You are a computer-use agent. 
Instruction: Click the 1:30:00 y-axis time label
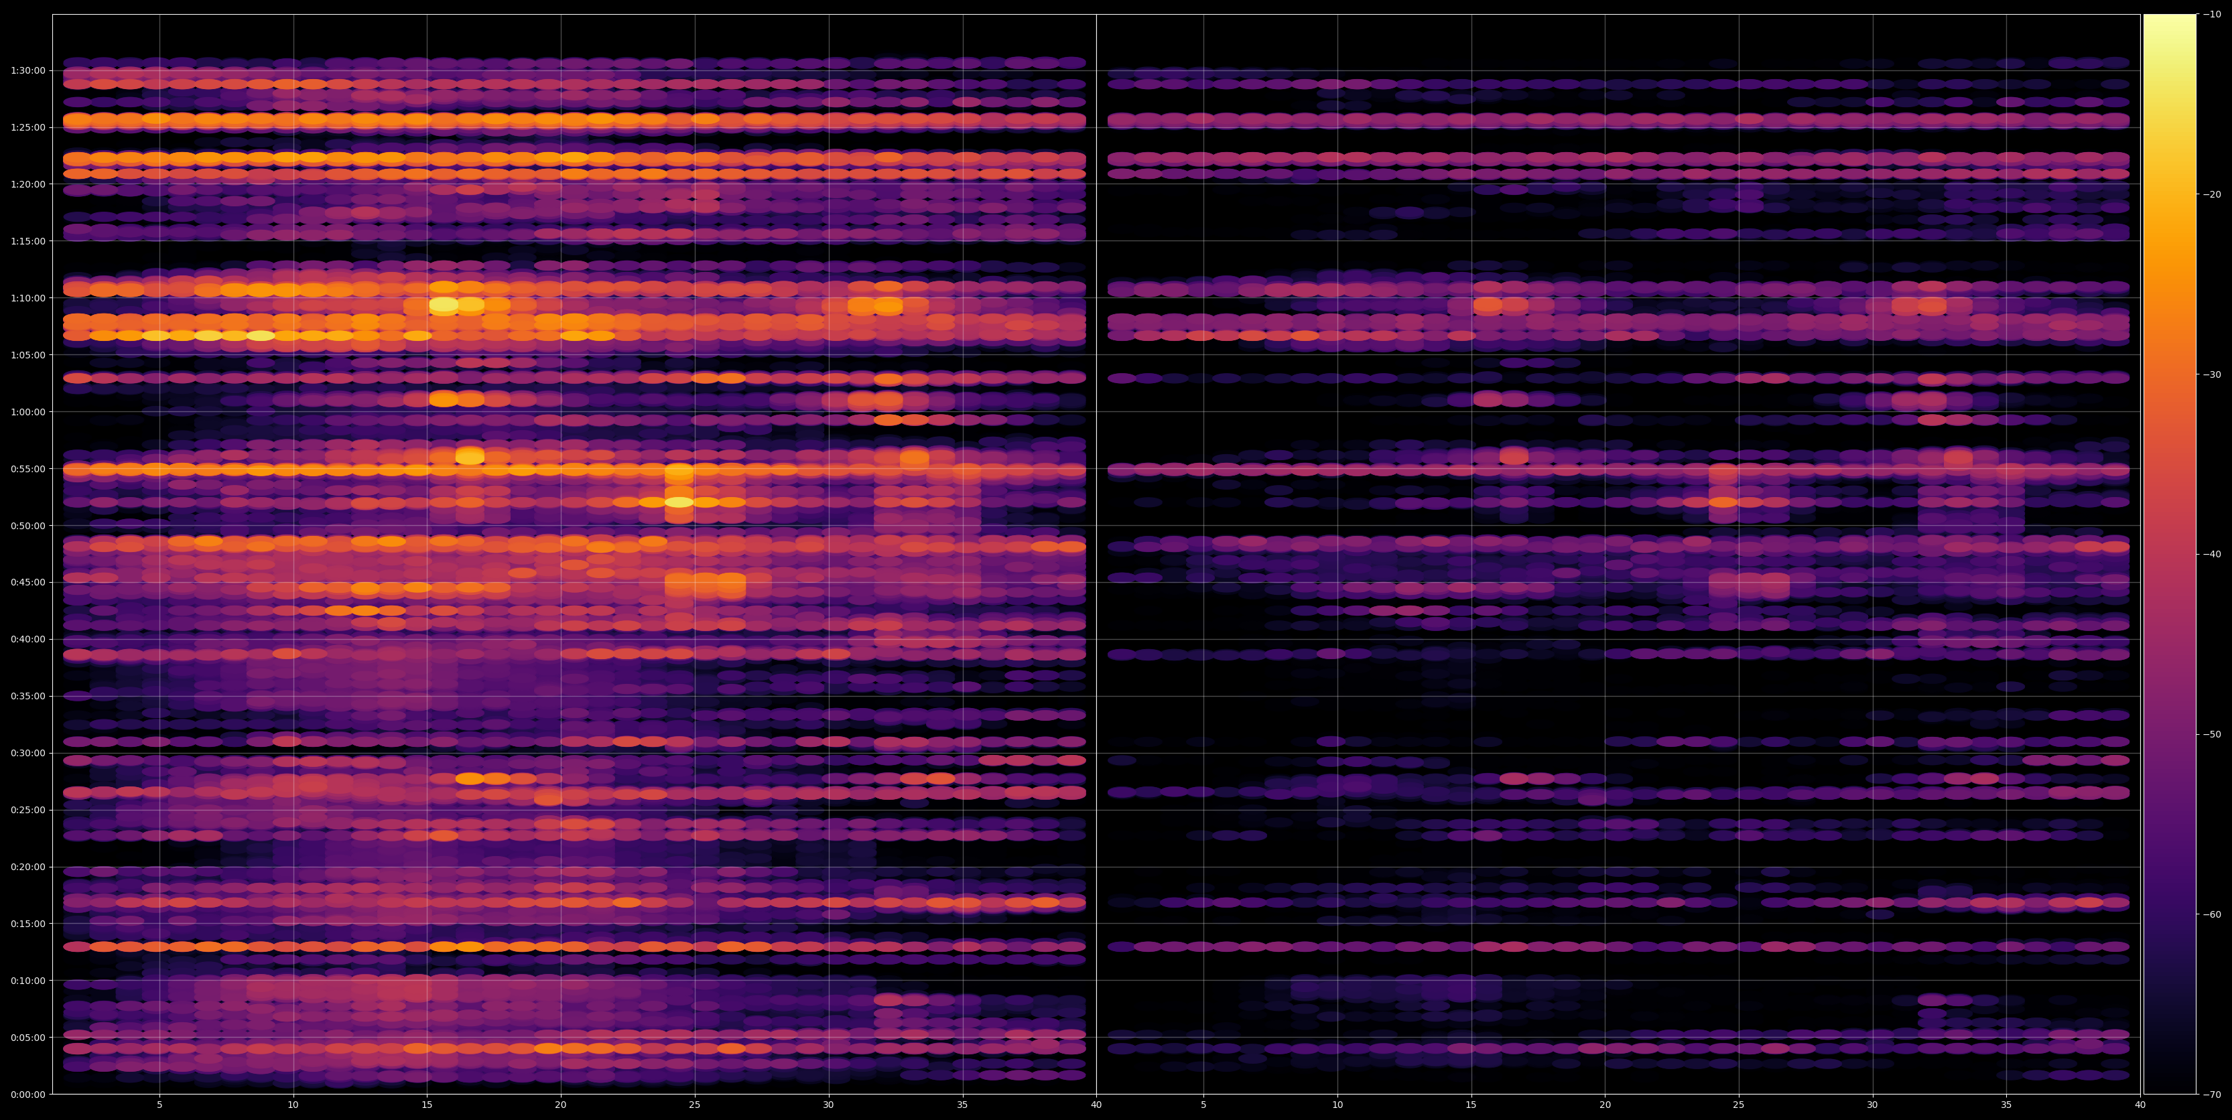[27, 71]
